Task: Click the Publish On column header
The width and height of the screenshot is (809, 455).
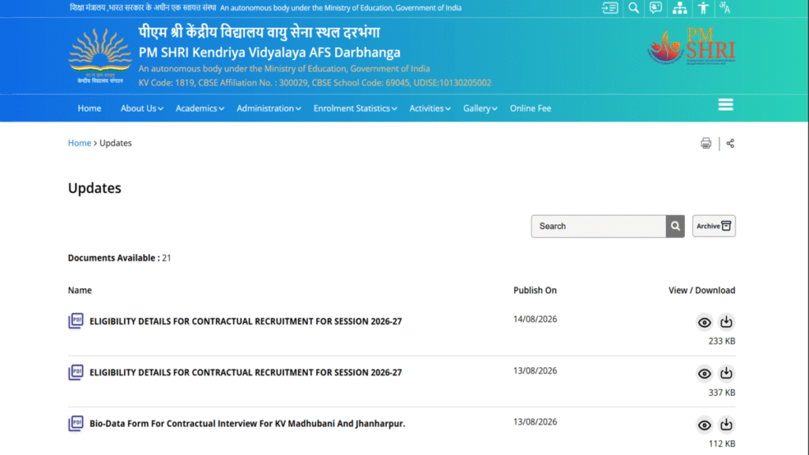Action: click(x=535, y=290)
